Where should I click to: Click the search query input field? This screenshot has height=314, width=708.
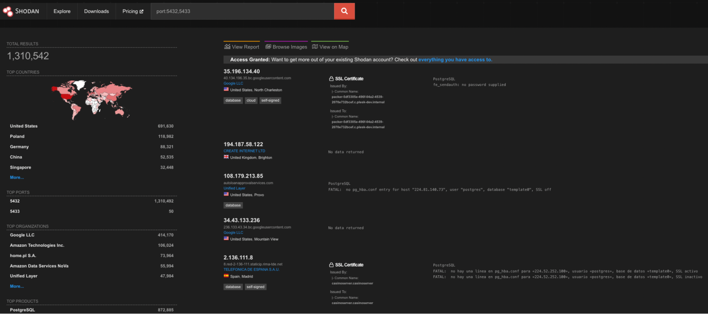click(242, 11)
